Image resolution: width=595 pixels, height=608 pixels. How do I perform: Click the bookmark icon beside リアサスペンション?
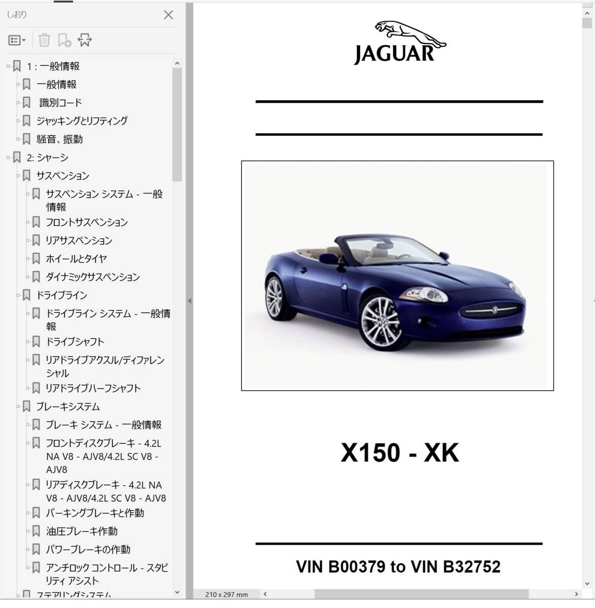point(36,241)
